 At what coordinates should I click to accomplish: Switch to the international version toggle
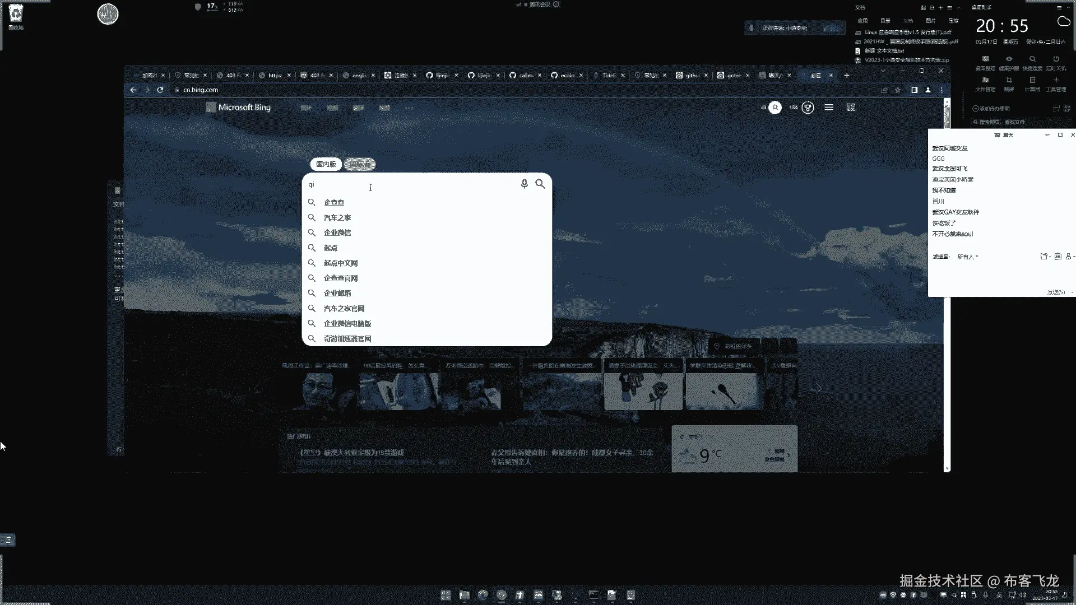(x=360, y=164)
